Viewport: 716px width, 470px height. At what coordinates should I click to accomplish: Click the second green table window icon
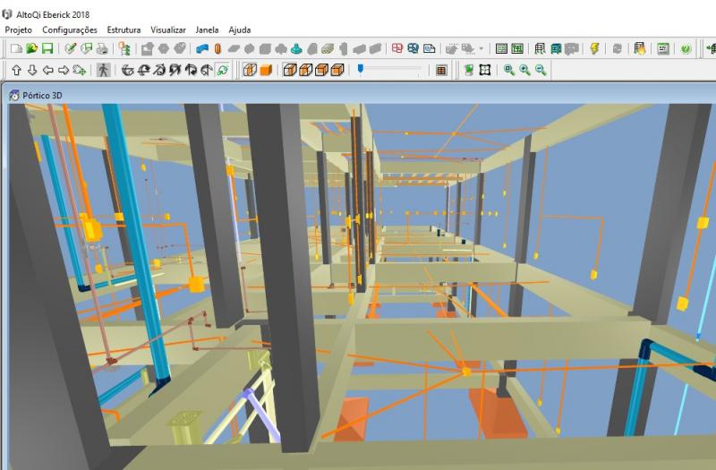tap(517, 48)
